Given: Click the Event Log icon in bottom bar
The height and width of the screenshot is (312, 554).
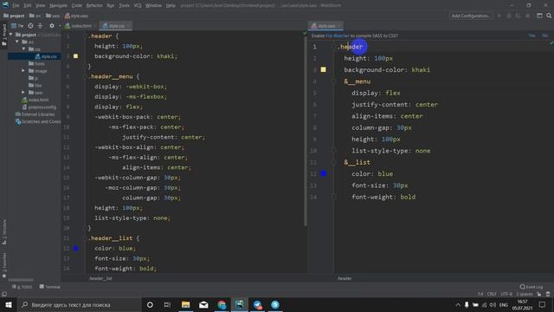Looking at the screenshot, I should pyautogui.click(x=523, y=287).
